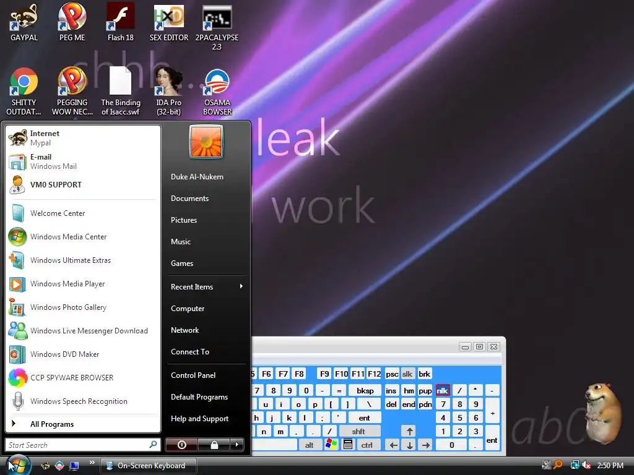Open the PEGGING WOW NEC... icon
This screenshot has height=475, width=634.
(x=72, y=92)
